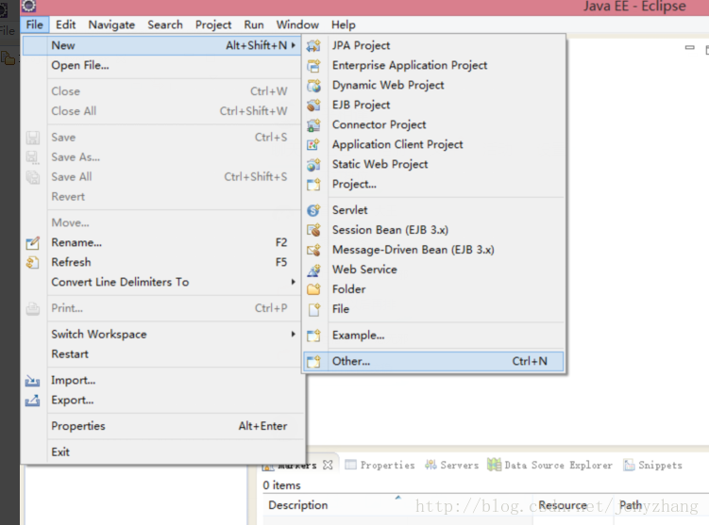The height and width of the screenshot is (525, 709).
Task: Click the JPA Project icon
Action: point(313,45)
